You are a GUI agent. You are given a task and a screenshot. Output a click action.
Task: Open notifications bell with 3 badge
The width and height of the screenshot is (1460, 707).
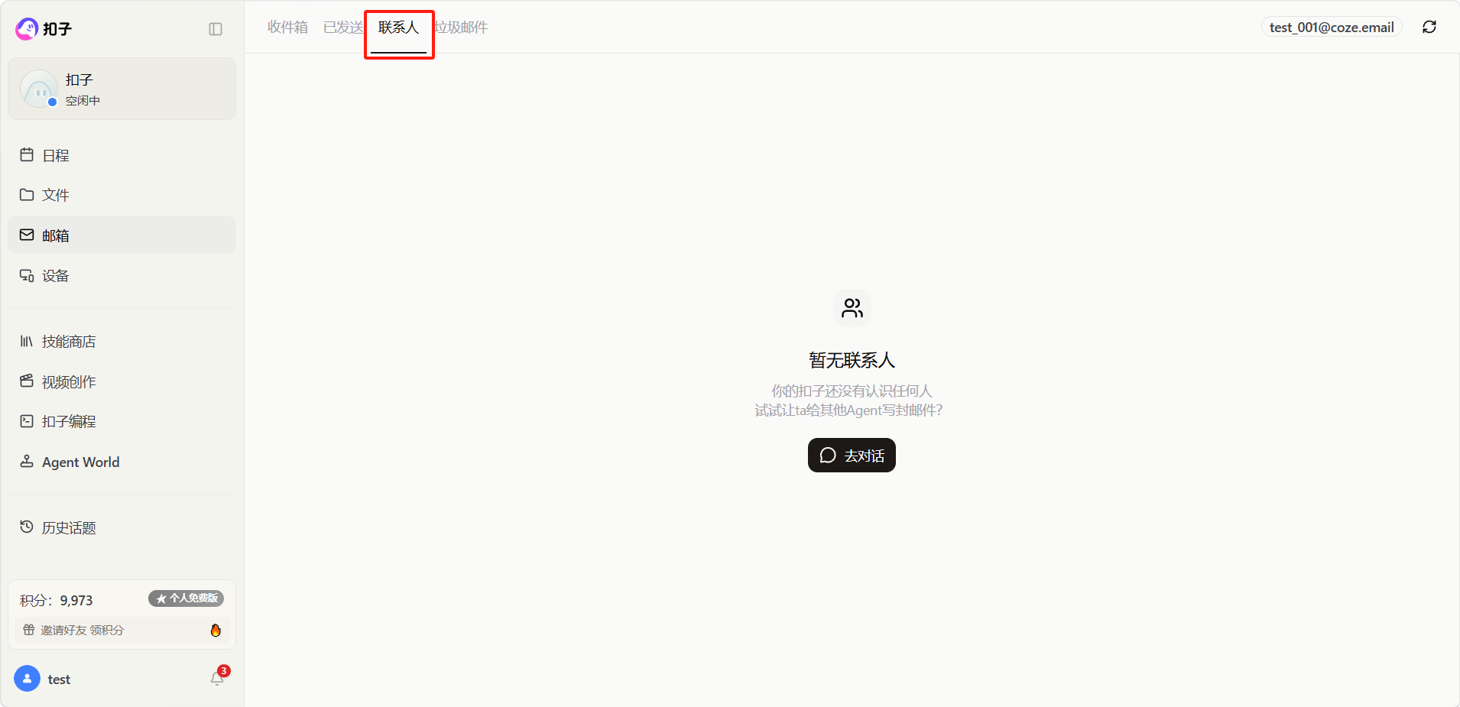219,676
